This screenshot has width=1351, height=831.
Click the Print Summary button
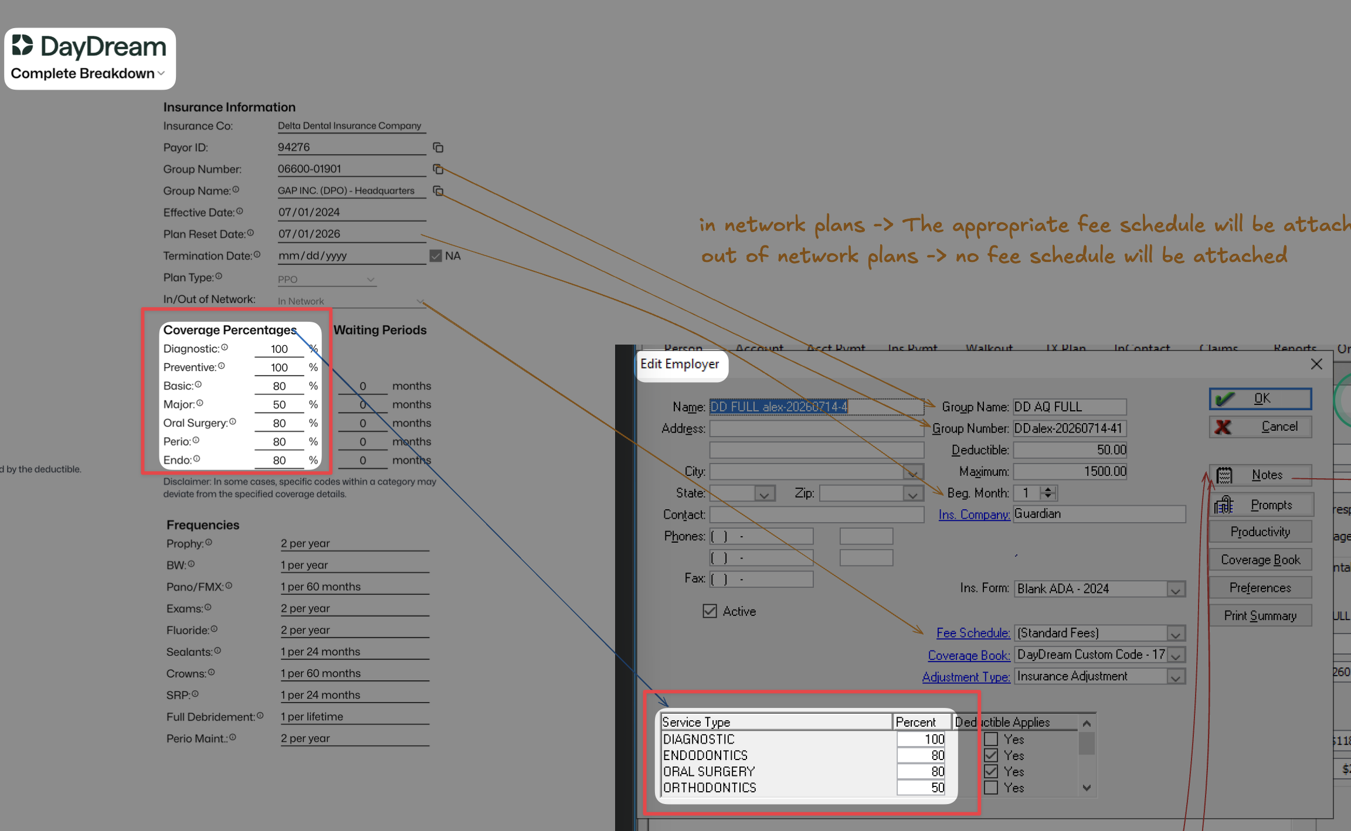tap(1260, 616)
